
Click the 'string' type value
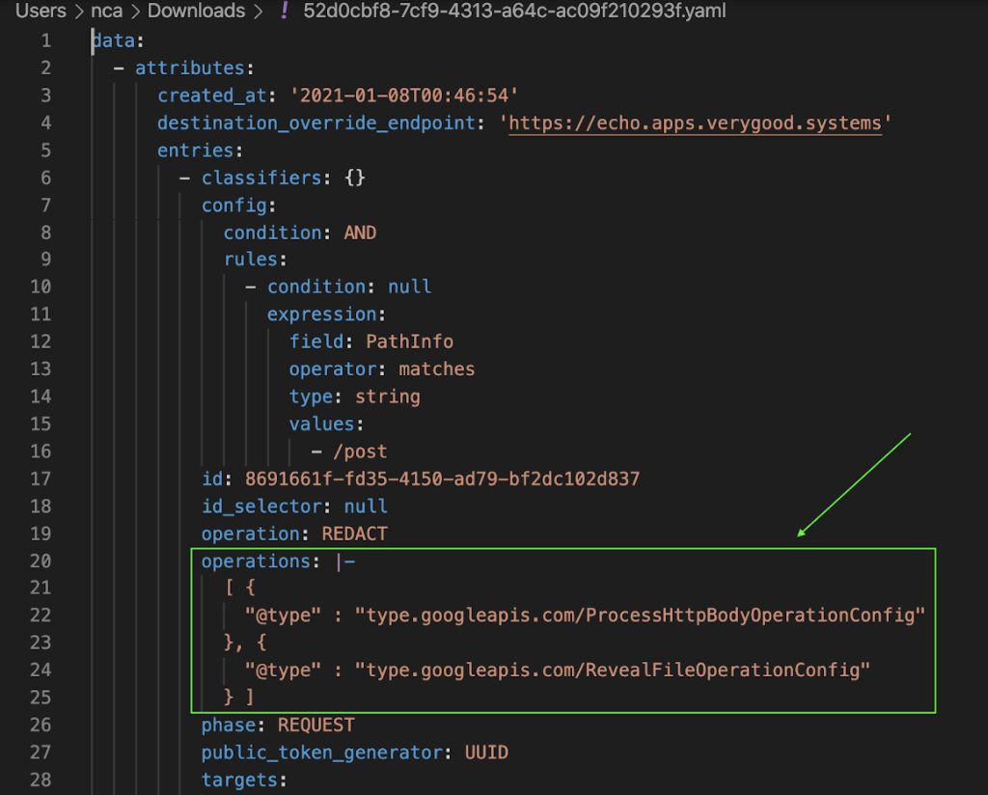point(388,397)
